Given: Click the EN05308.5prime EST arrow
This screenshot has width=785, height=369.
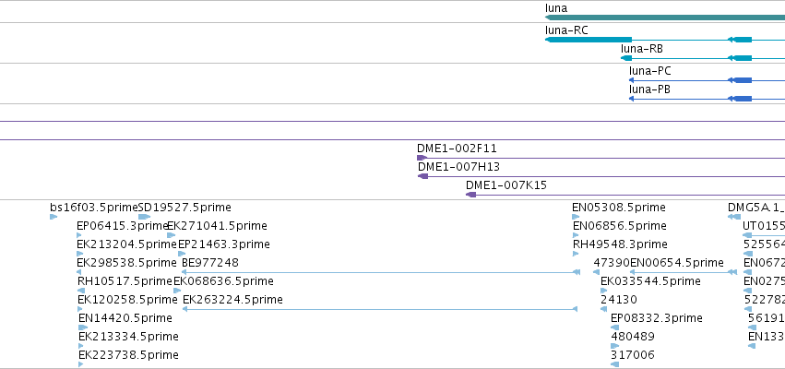Looking at the screenshot, I should click(576, 217).
